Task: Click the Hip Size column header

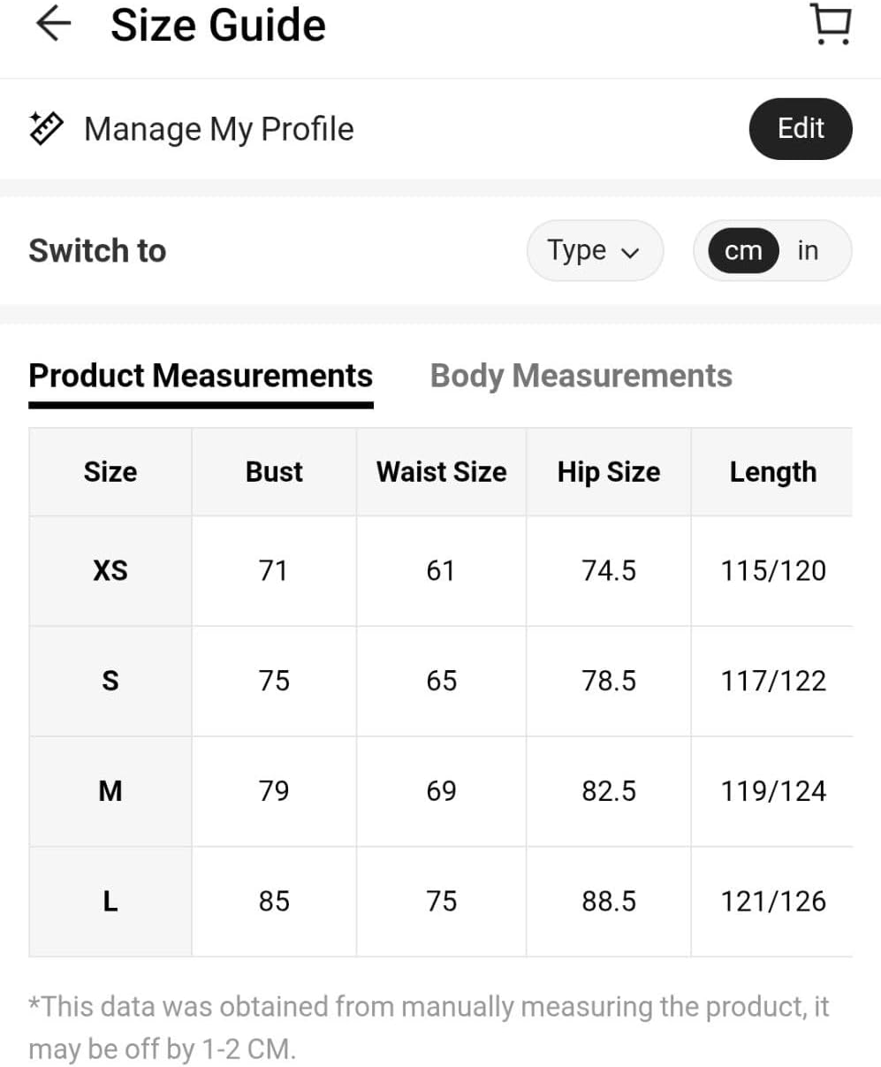Action: 609,472
